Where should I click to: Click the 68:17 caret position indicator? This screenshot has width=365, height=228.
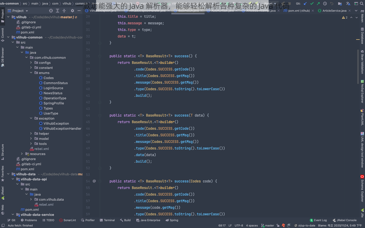pyautogui.click(x=222, y=225)
